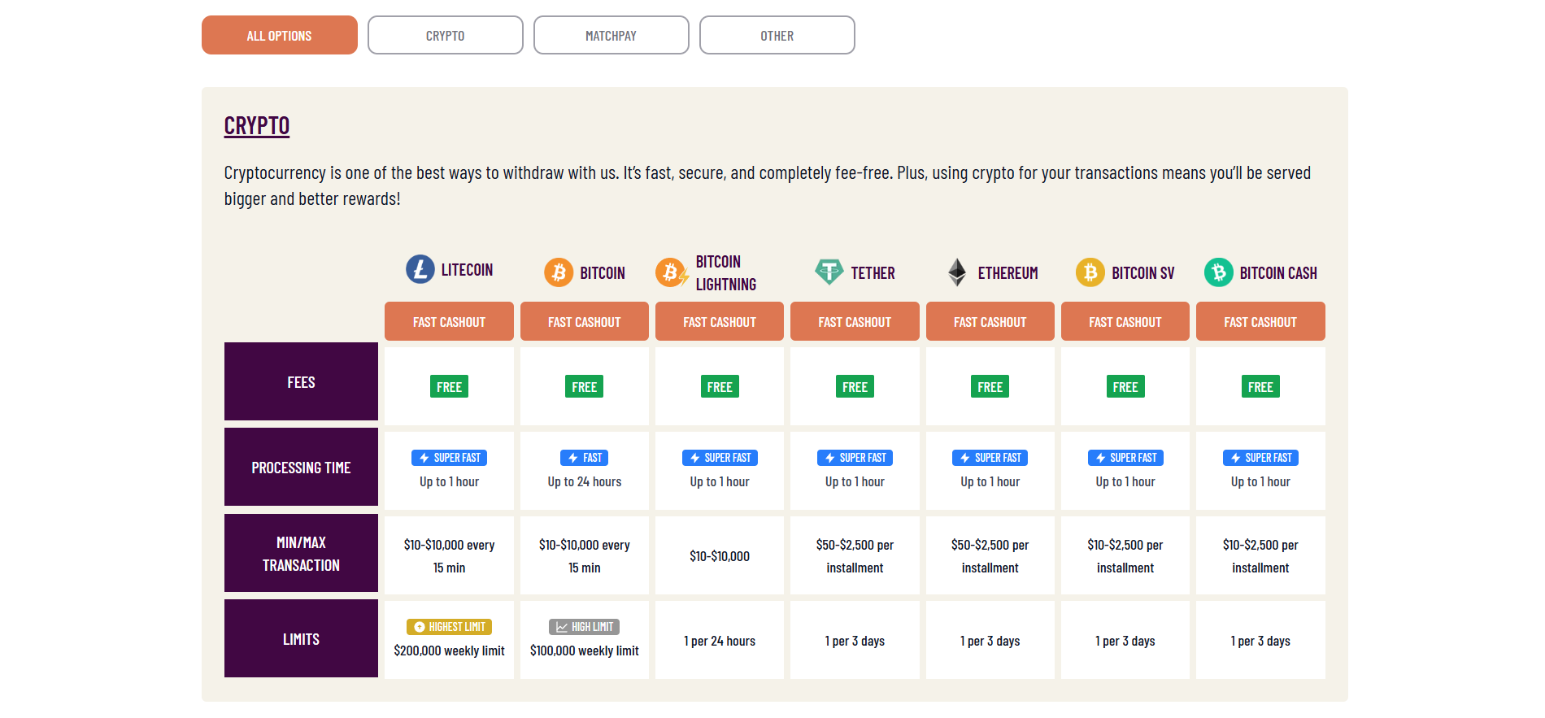The width and height of the screenshot is (1545, 718).
Task: Click the FREE badge under Ethereum
Action: (990, 387)
